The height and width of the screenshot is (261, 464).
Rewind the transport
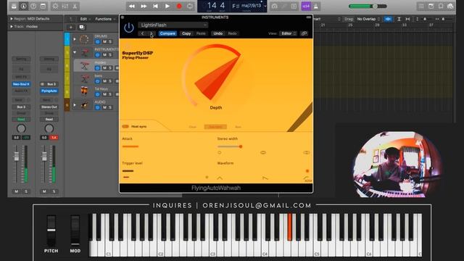click(x=132, y=7)
